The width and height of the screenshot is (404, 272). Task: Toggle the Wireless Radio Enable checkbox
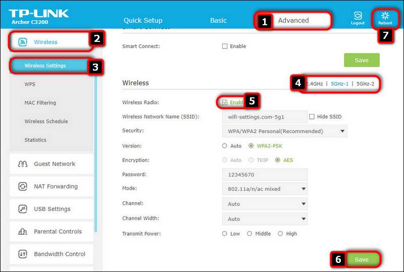point(225,102)
